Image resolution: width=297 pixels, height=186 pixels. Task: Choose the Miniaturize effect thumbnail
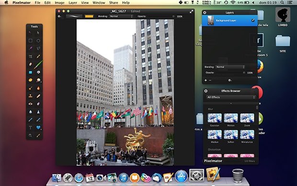247,134
